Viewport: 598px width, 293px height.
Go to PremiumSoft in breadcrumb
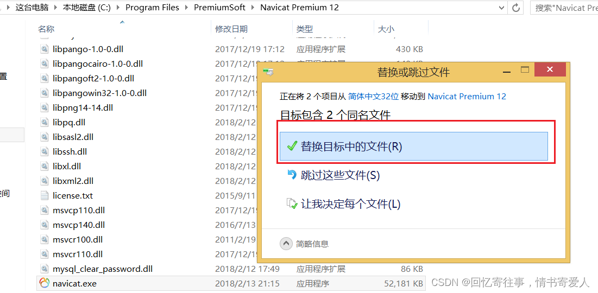[x=220, y=8]
